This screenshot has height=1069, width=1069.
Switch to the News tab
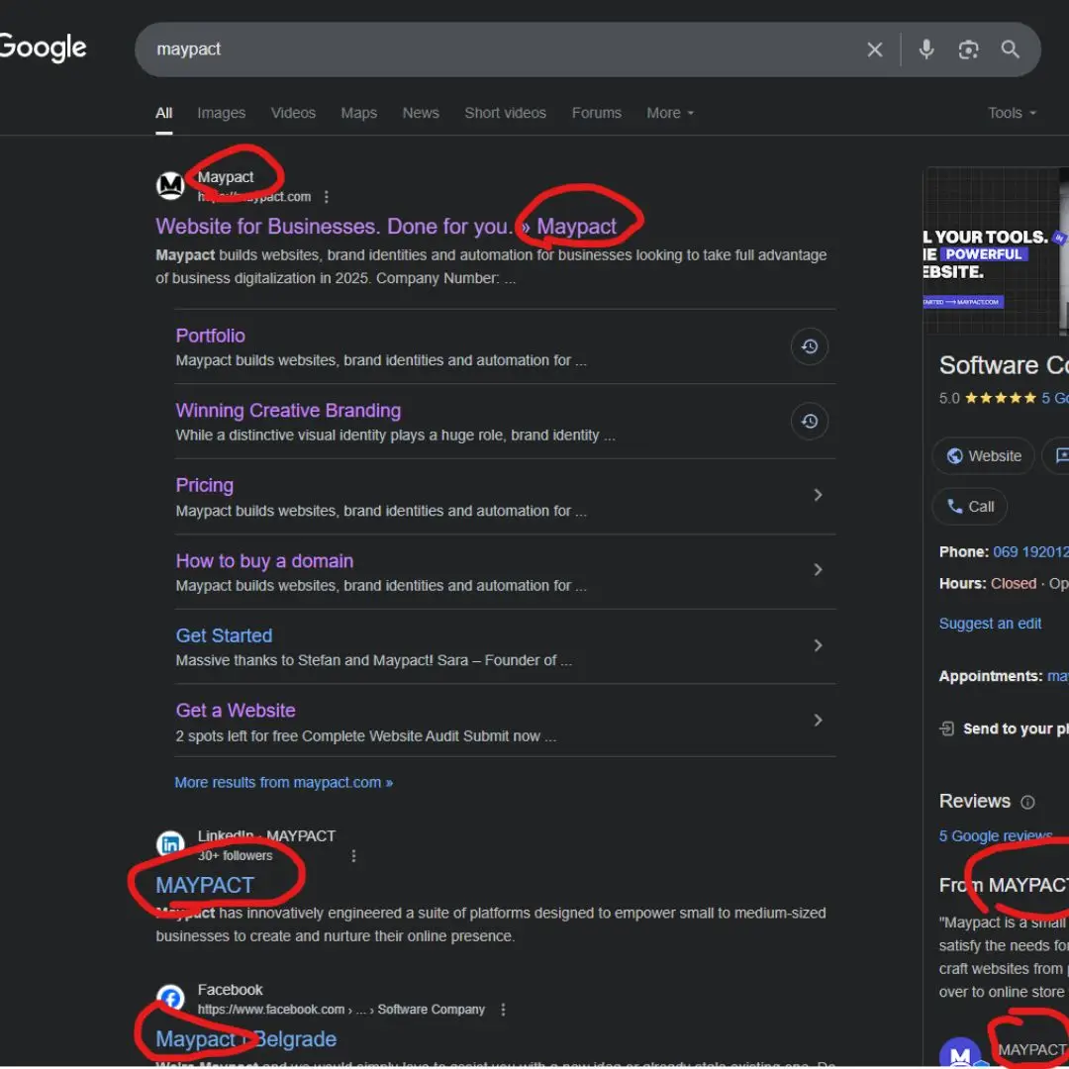click(421, 113)
